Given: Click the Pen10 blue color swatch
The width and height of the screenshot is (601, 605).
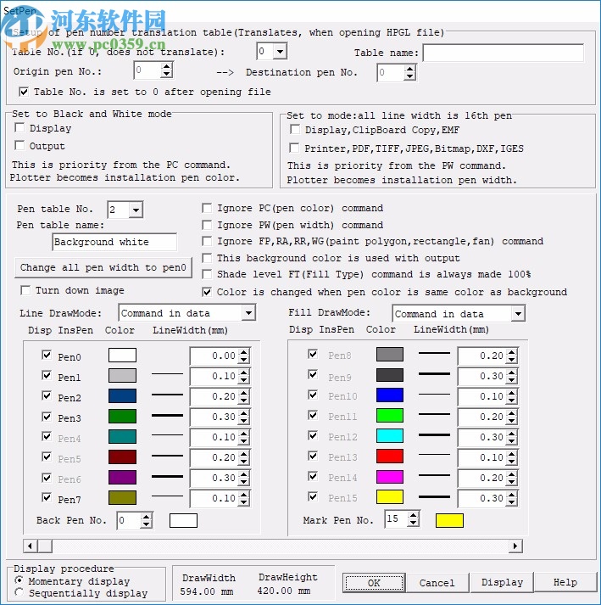Looking at the screenshot, I should 390,395.
